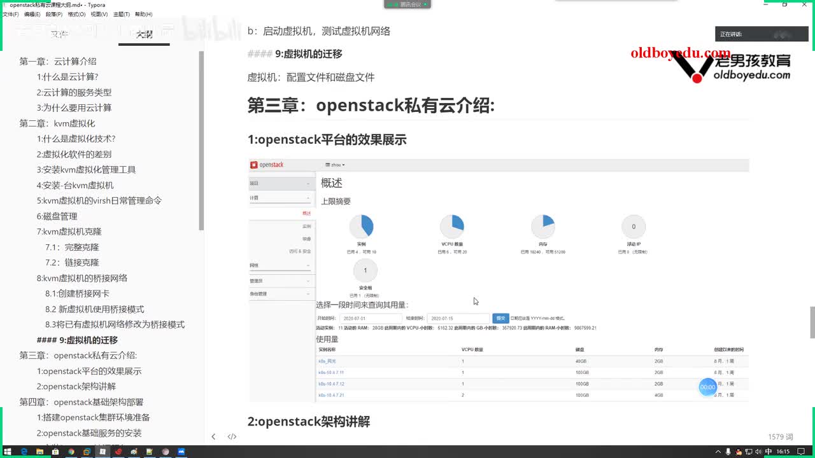Click the editor heading 9:虚拟机的迁移

pos(309,54)
